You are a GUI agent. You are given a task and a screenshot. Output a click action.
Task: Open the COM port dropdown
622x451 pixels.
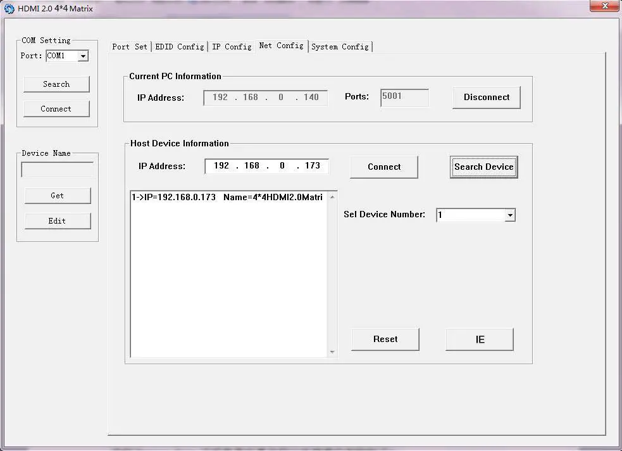click(x=83, y=56)
